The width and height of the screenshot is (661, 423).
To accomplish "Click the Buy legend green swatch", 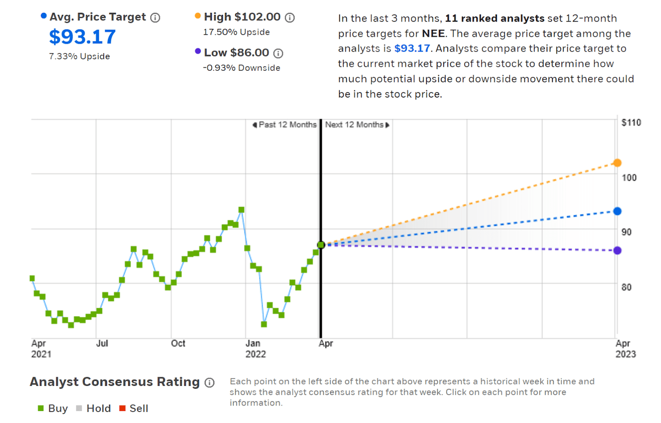I will pos(41,409).
